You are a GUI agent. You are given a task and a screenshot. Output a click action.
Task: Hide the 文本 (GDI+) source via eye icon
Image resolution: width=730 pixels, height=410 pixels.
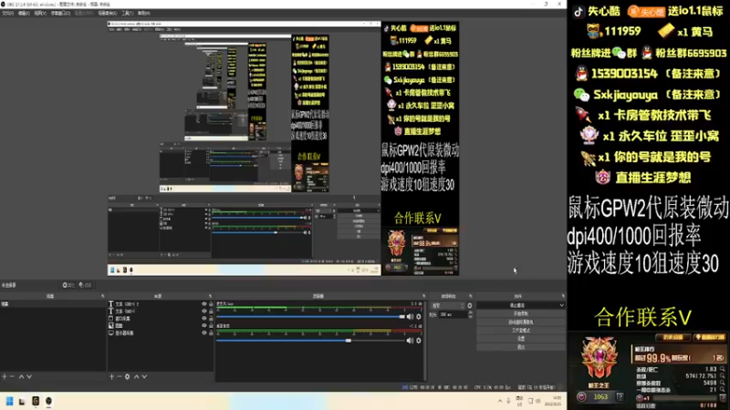[x=203, y=311]
